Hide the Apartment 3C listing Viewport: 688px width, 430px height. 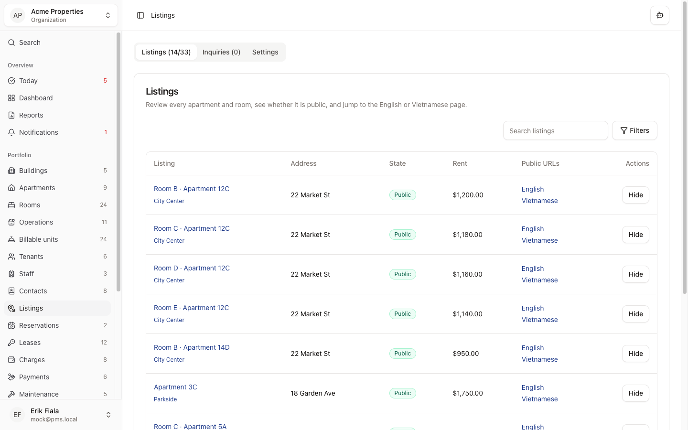[x=635, y=393]
